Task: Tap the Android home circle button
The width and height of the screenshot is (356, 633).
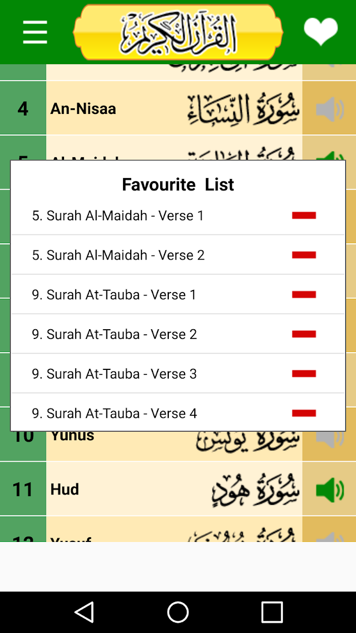Action: click(x=178, y=612)
